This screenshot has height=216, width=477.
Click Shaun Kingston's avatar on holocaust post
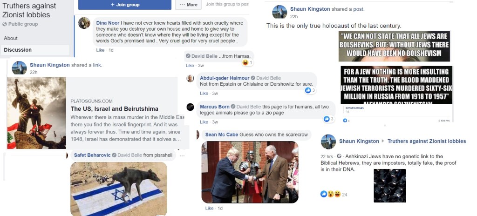pos(279,12)
